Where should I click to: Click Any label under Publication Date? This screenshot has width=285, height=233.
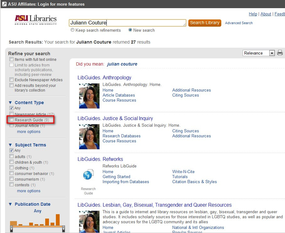point(37,211)
